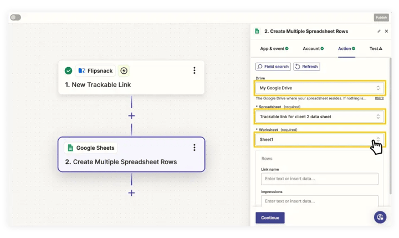The image size is (399, 238).
Task: Click the Continue button
Action: (270, 218)
